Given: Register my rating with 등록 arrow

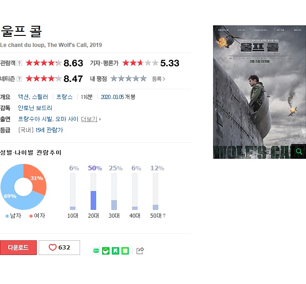Looking at the screenshot, I should click(158, 79).
